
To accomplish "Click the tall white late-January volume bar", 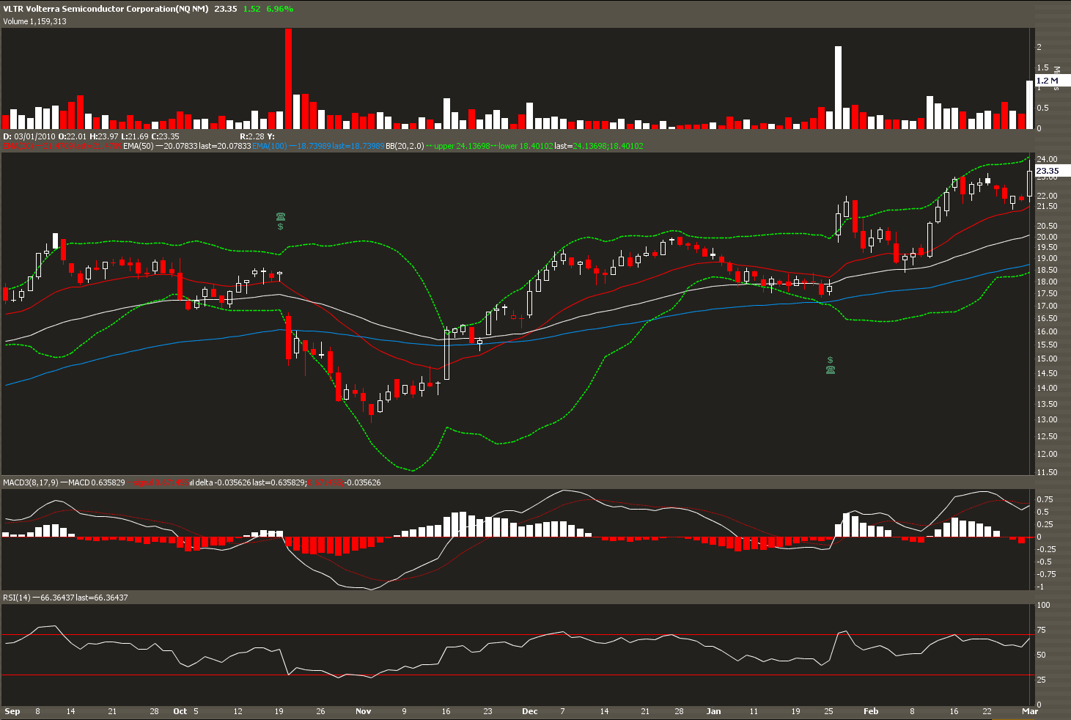I will click(838, 87).
